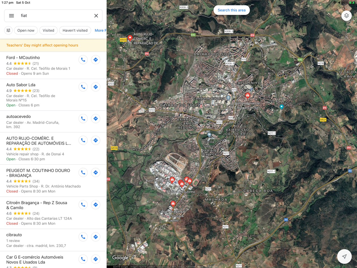Open the 'cibrauto' result title
The image size is (357, 268).
[x=14, y=235]
